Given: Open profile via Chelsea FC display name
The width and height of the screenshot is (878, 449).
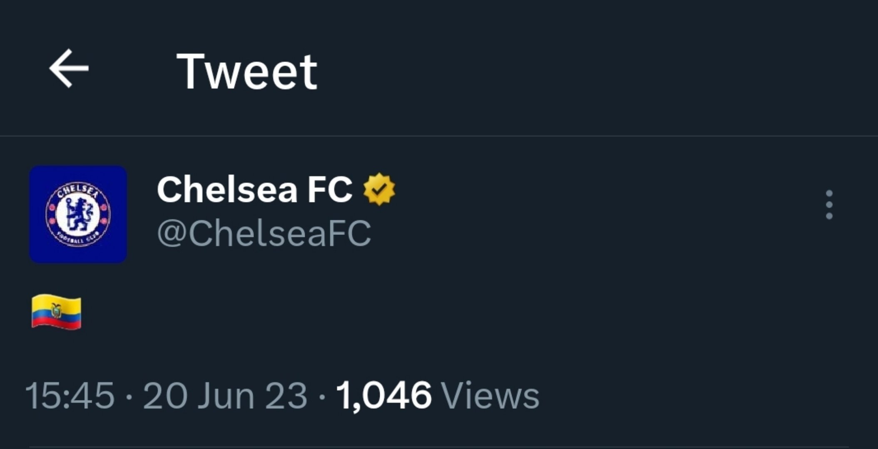Looking at the screenshot, I should [x=254, y=189].
